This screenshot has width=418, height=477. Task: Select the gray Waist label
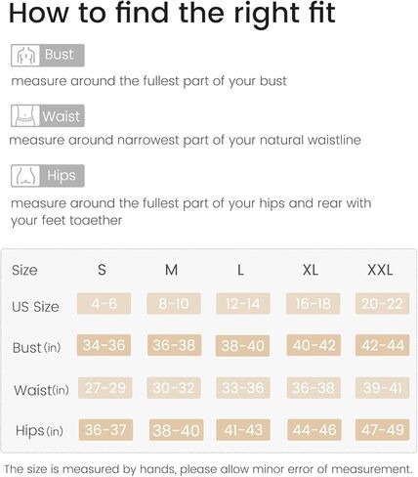point(62,115)
